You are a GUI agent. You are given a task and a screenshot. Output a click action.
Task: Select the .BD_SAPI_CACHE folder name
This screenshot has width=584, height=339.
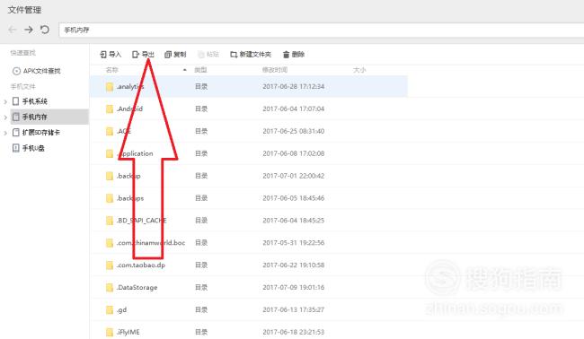click(142, 221)
